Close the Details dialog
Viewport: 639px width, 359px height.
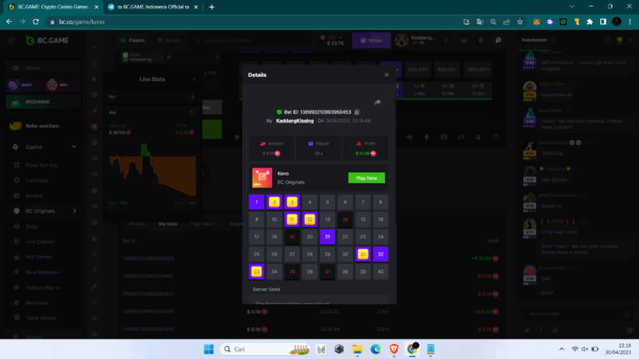tap(387, 75)
